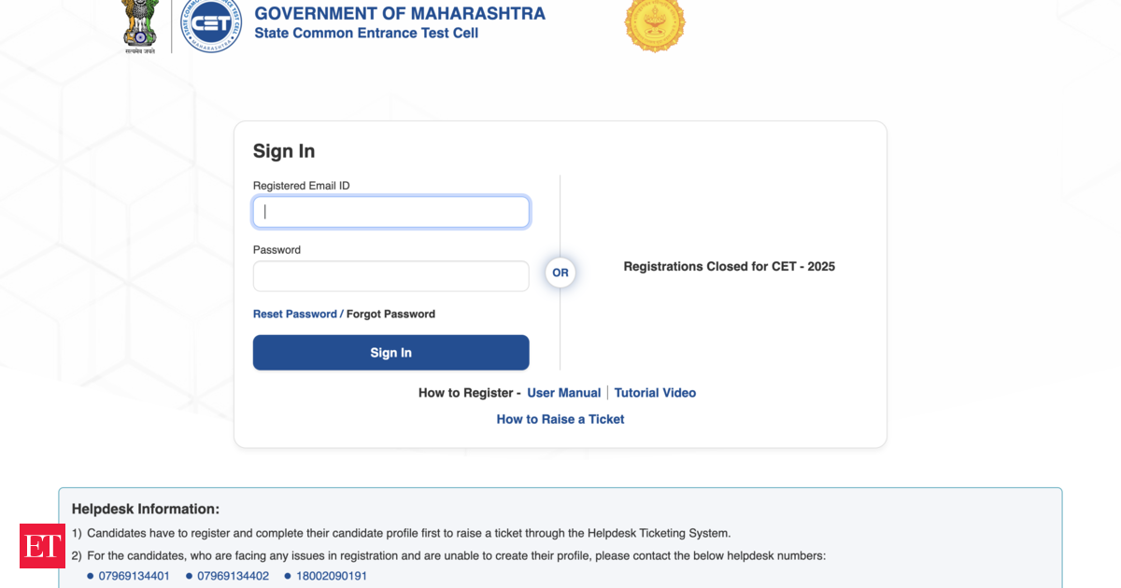This screenshot has width=1121, height=588.
Task: Focus the Registered Email ID field
Action: (390, 212)
